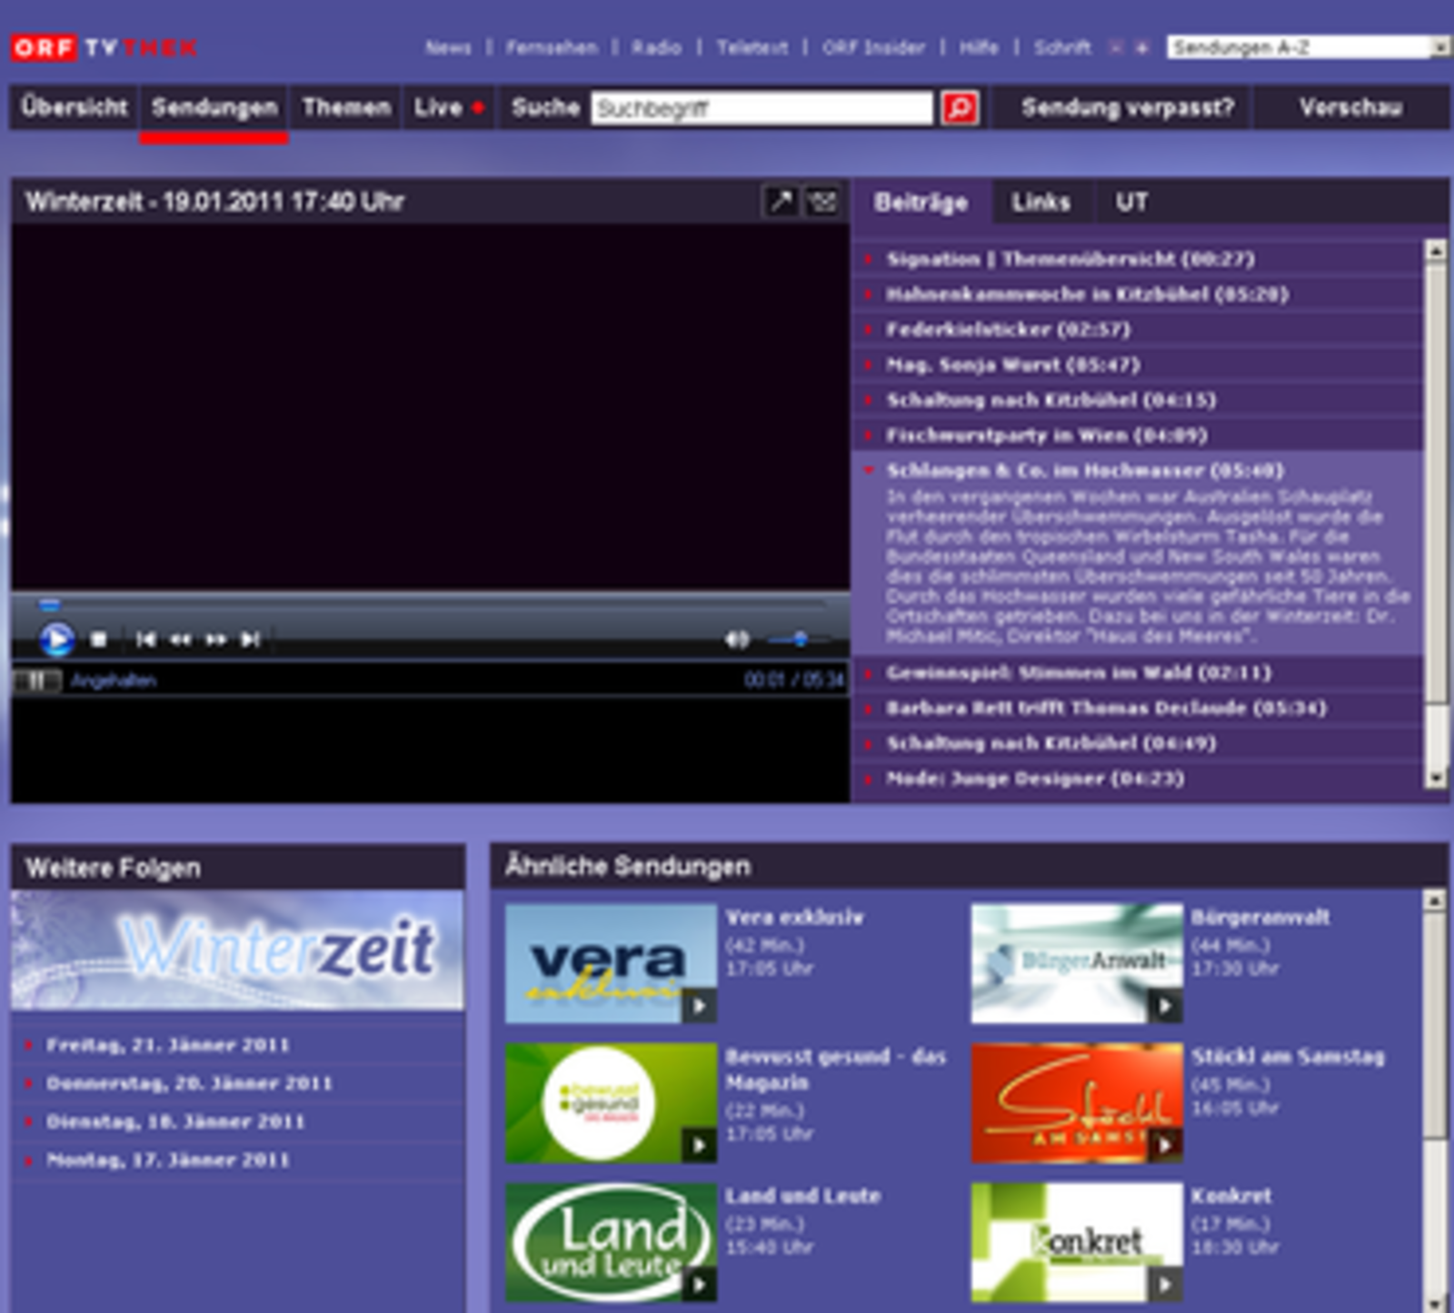Screen dimensions: 1454x1313
Task: Skip to next track button
Action: [251, 641]
